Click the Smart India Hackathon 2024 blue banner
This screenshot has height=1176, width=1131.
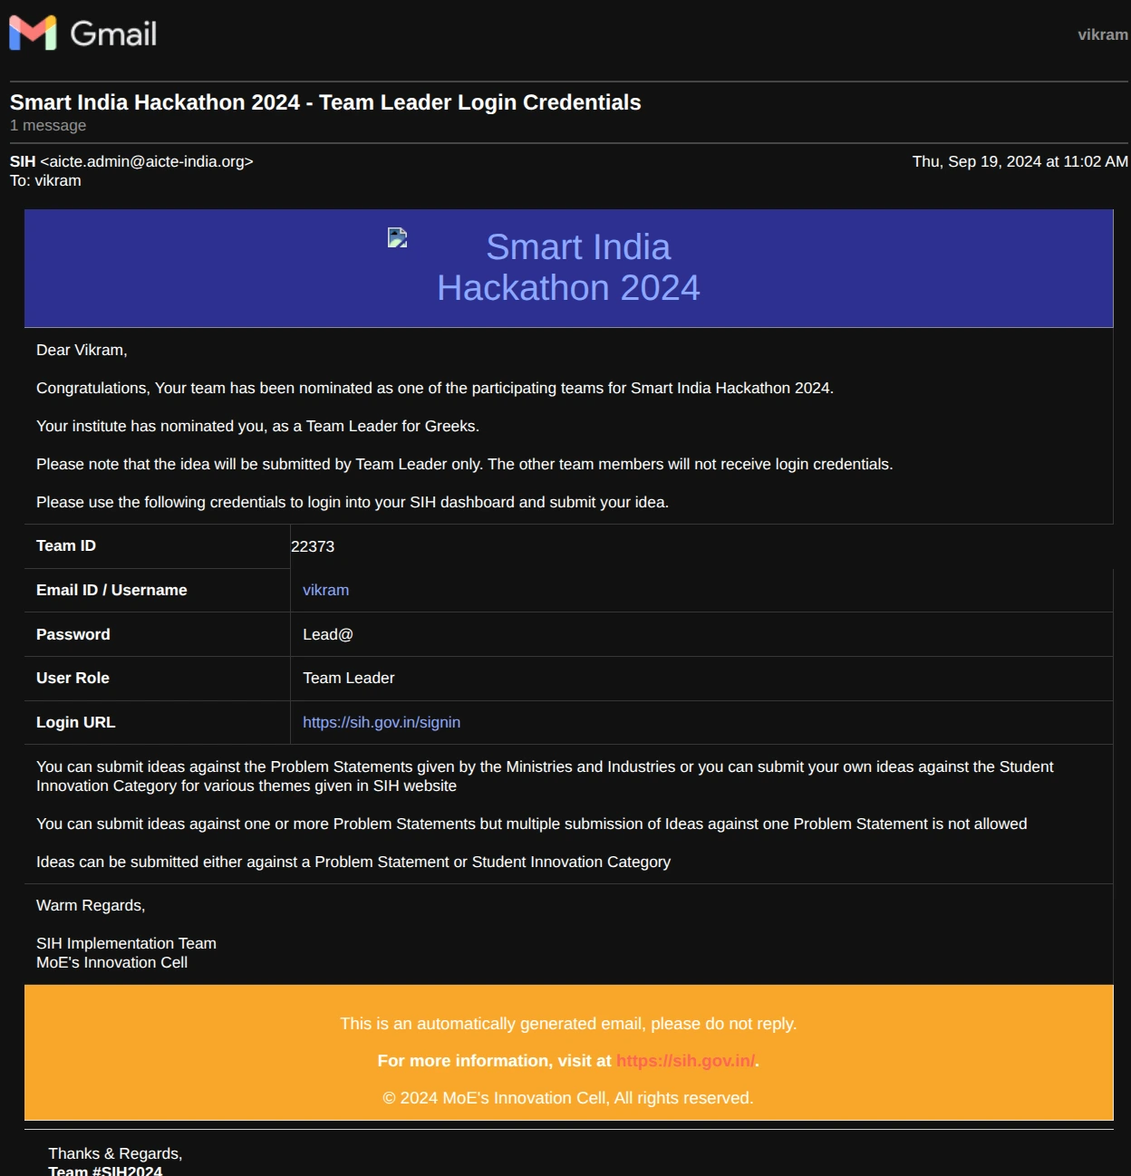click(569, 267)
